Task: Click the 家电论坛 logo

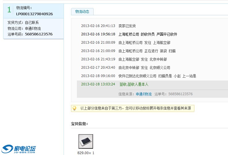Action: coord(19,149)
